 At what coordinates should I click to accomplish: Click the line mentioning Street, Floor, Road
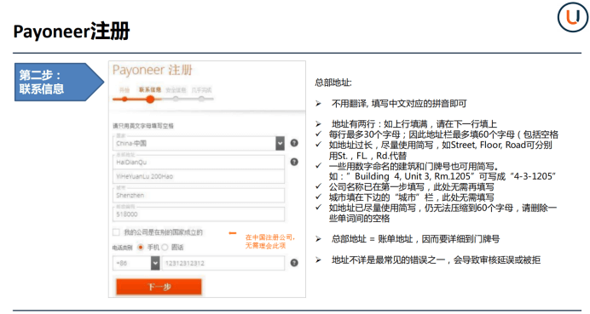click(440, 151)
